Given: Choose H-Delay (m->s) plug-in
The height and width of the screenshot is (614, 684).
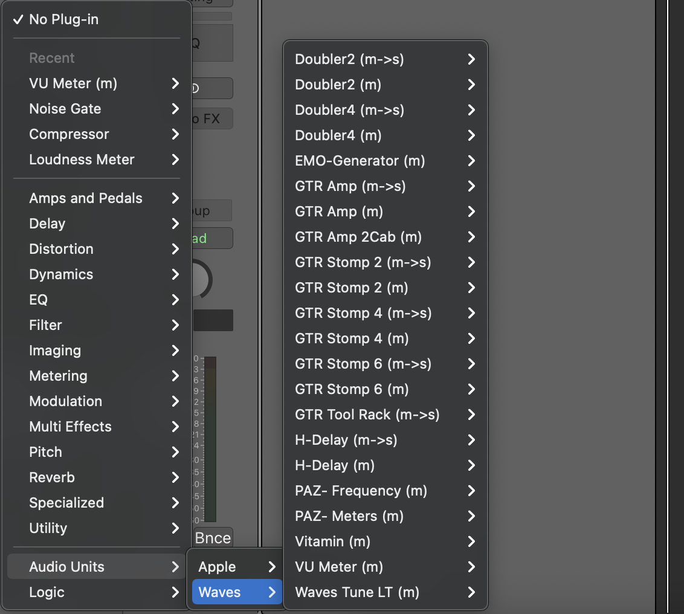Looking at the screenshot, I should [346, 440].
